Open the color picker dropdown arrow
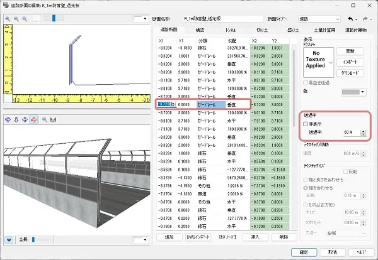Image resolution: width=378 pixels, height=260 pixels. (362, 92)
